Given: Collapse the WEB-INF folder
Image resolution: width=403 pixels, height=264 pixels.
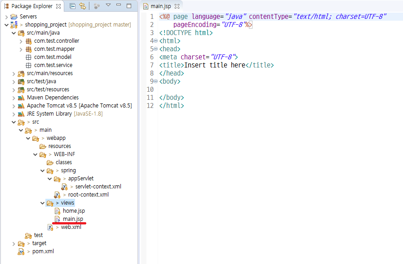Looking at the screenshot, I should [x=35, y=155].
